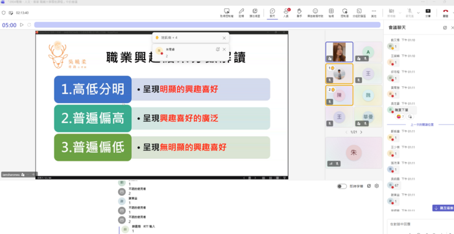This screenshot has height=234, width=454.
Task: Click the chat bubble icon beside the timer
Action: coord(11,13)
